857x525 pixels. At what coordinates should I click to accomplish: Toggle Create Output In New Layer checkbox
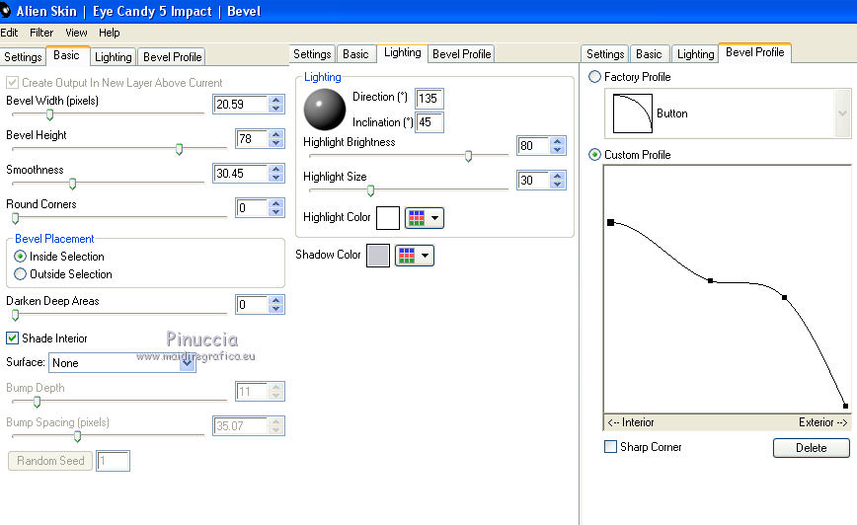point(12,83)
